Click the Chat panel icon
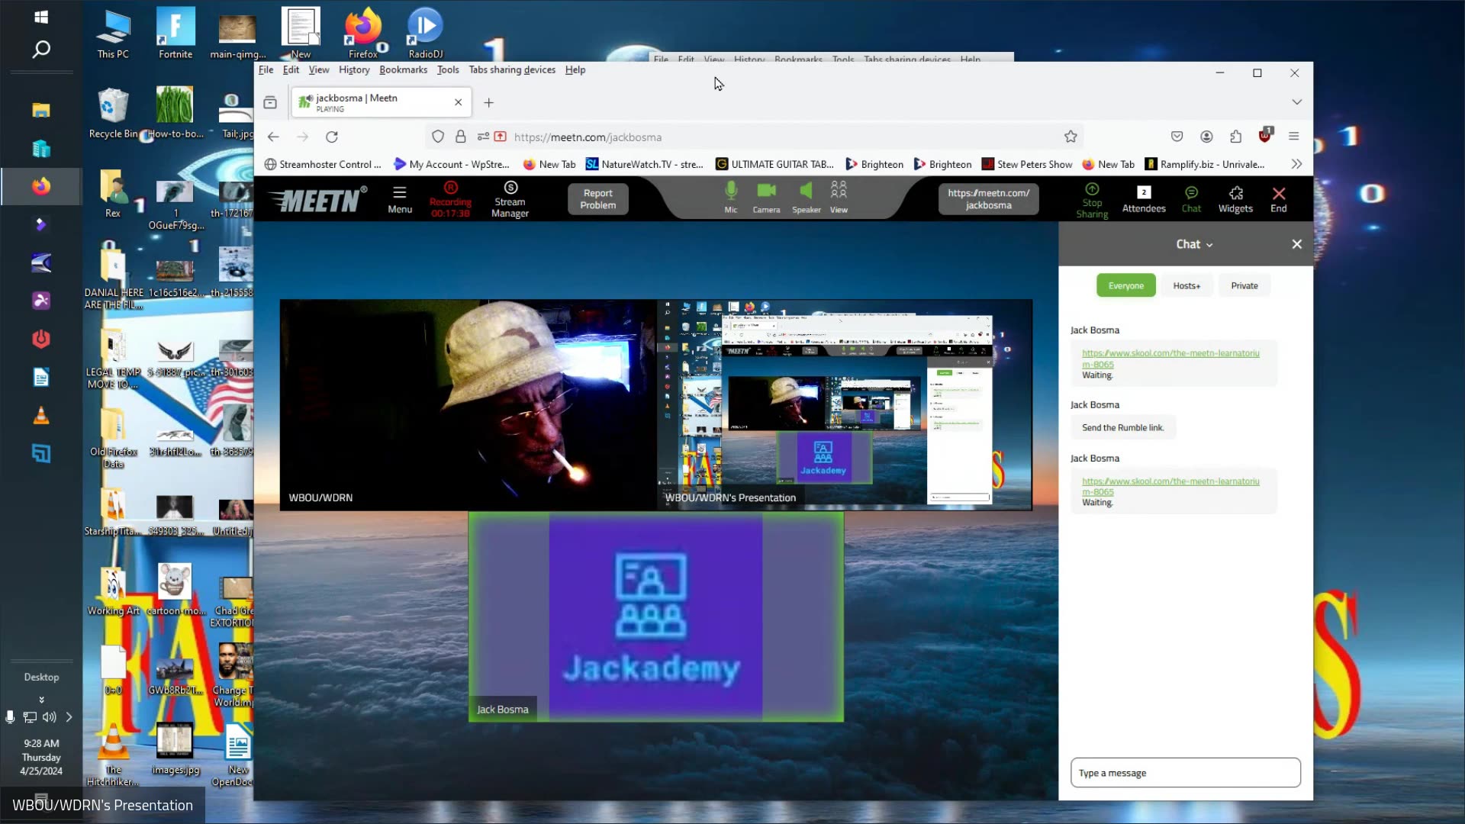 (x=1190, y=198)
